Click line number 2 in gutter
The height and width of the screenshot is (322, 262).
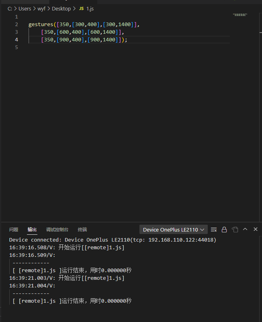[16, 25]
